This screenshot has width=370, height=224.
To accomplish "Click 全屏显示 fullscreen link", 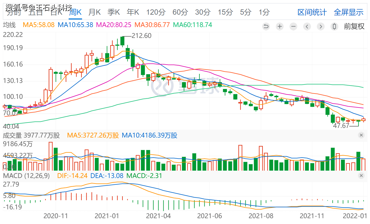I will [348, 12].
